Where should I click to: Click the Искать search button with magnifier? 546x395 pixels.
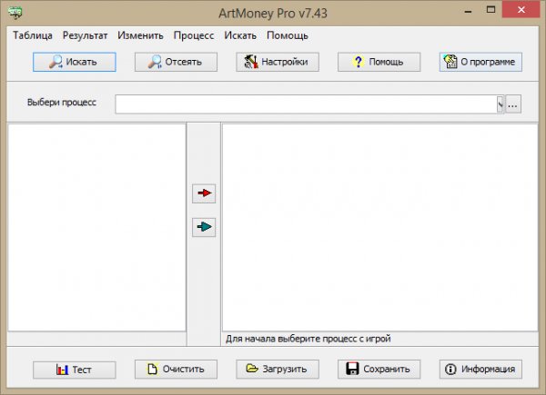tap(75, 62)
